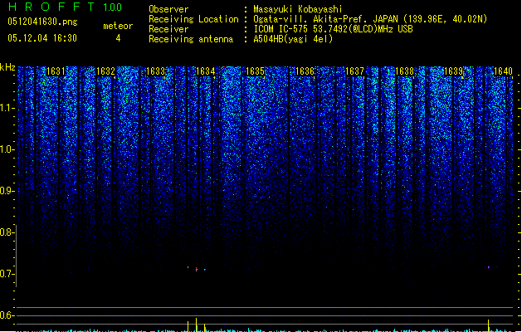
Task: Click the meteor echo cluster near 1634
Action: [197, 268]
